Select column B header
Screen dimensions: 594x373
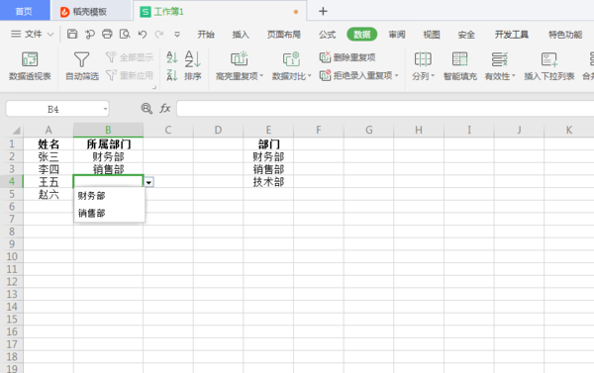pyautogui.click(x=108, y=131)
